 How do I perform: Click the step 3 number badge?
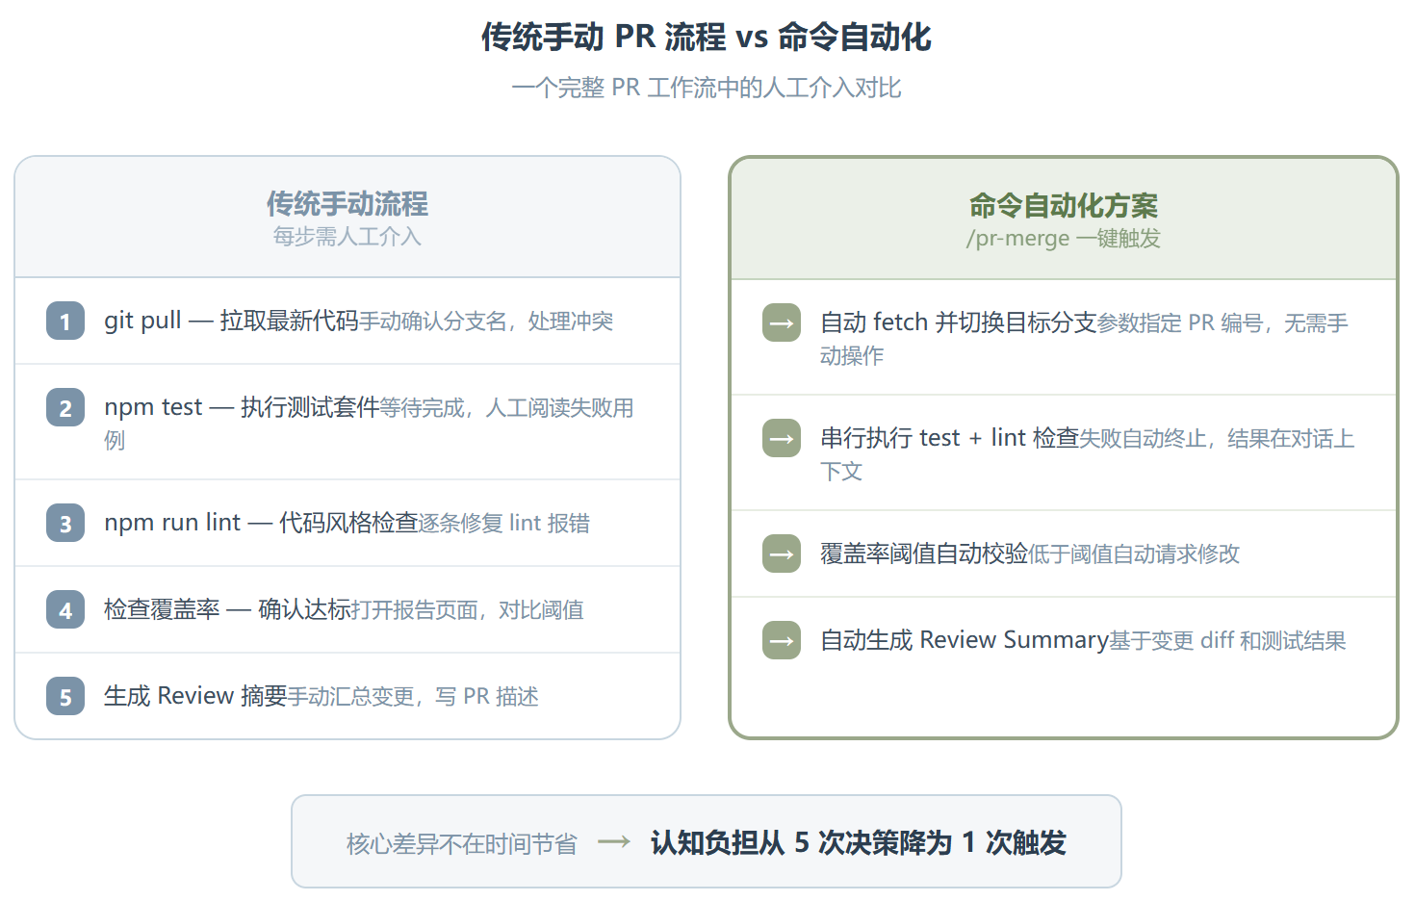(x=65, y=524)
